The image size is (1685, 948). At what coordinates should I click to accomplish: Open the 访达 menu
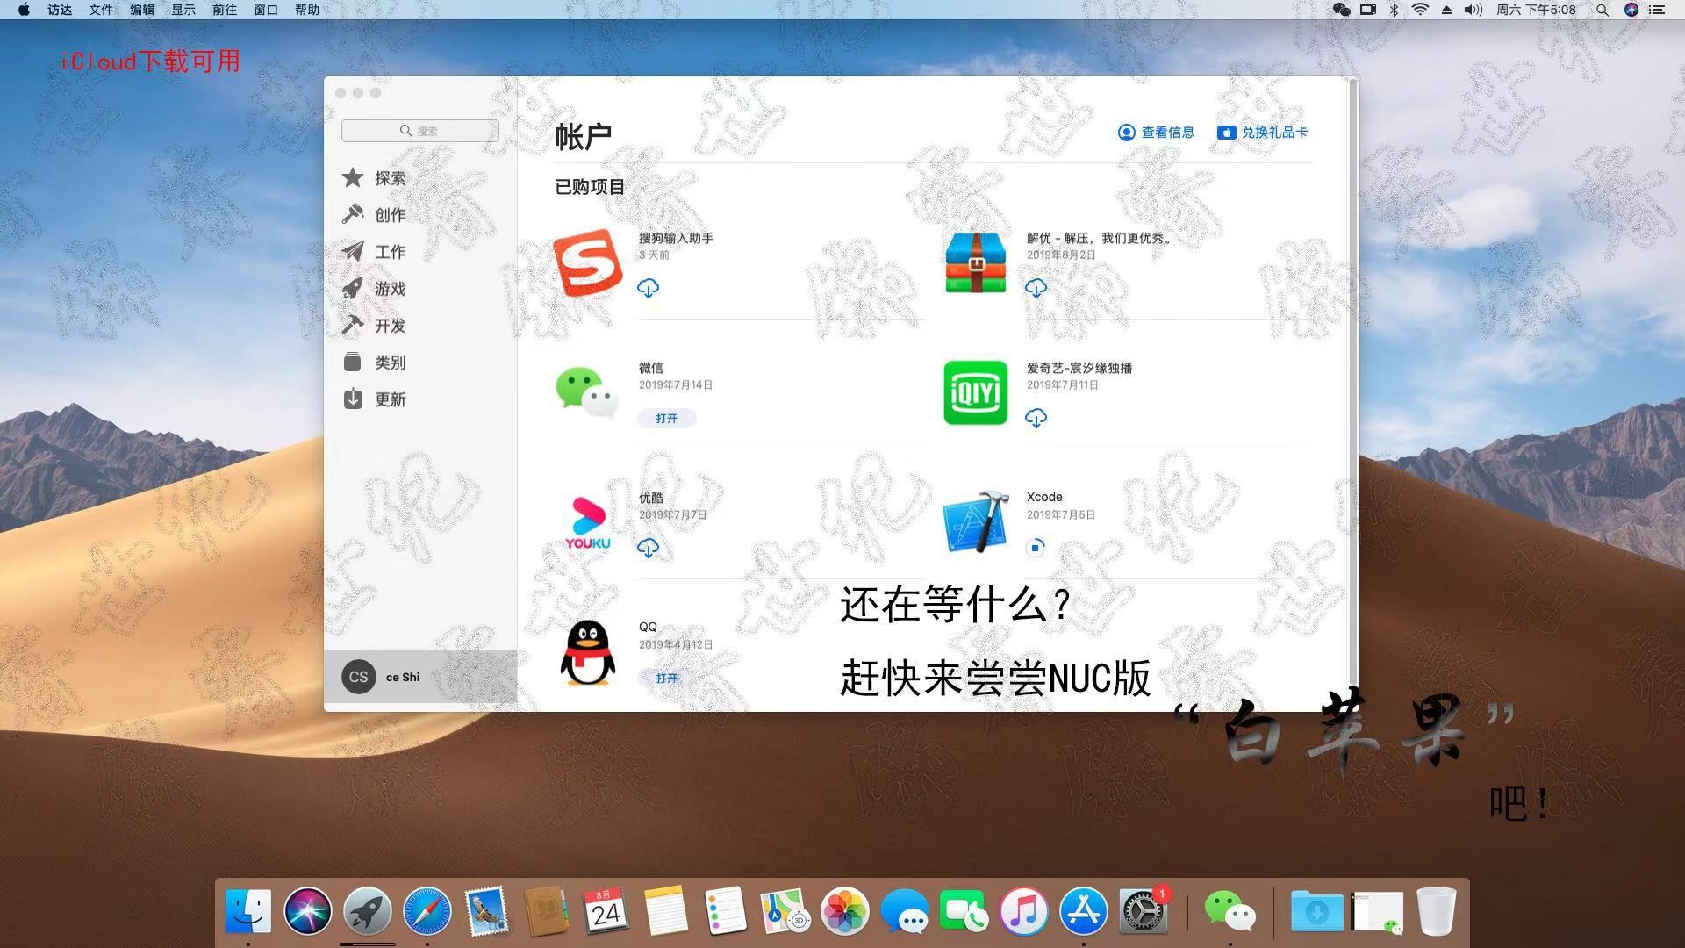coord(60,10)
